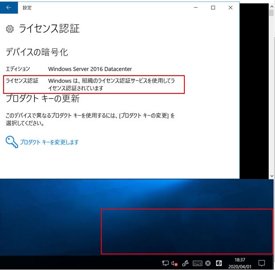Click the blue key icon

click(12, 142)
